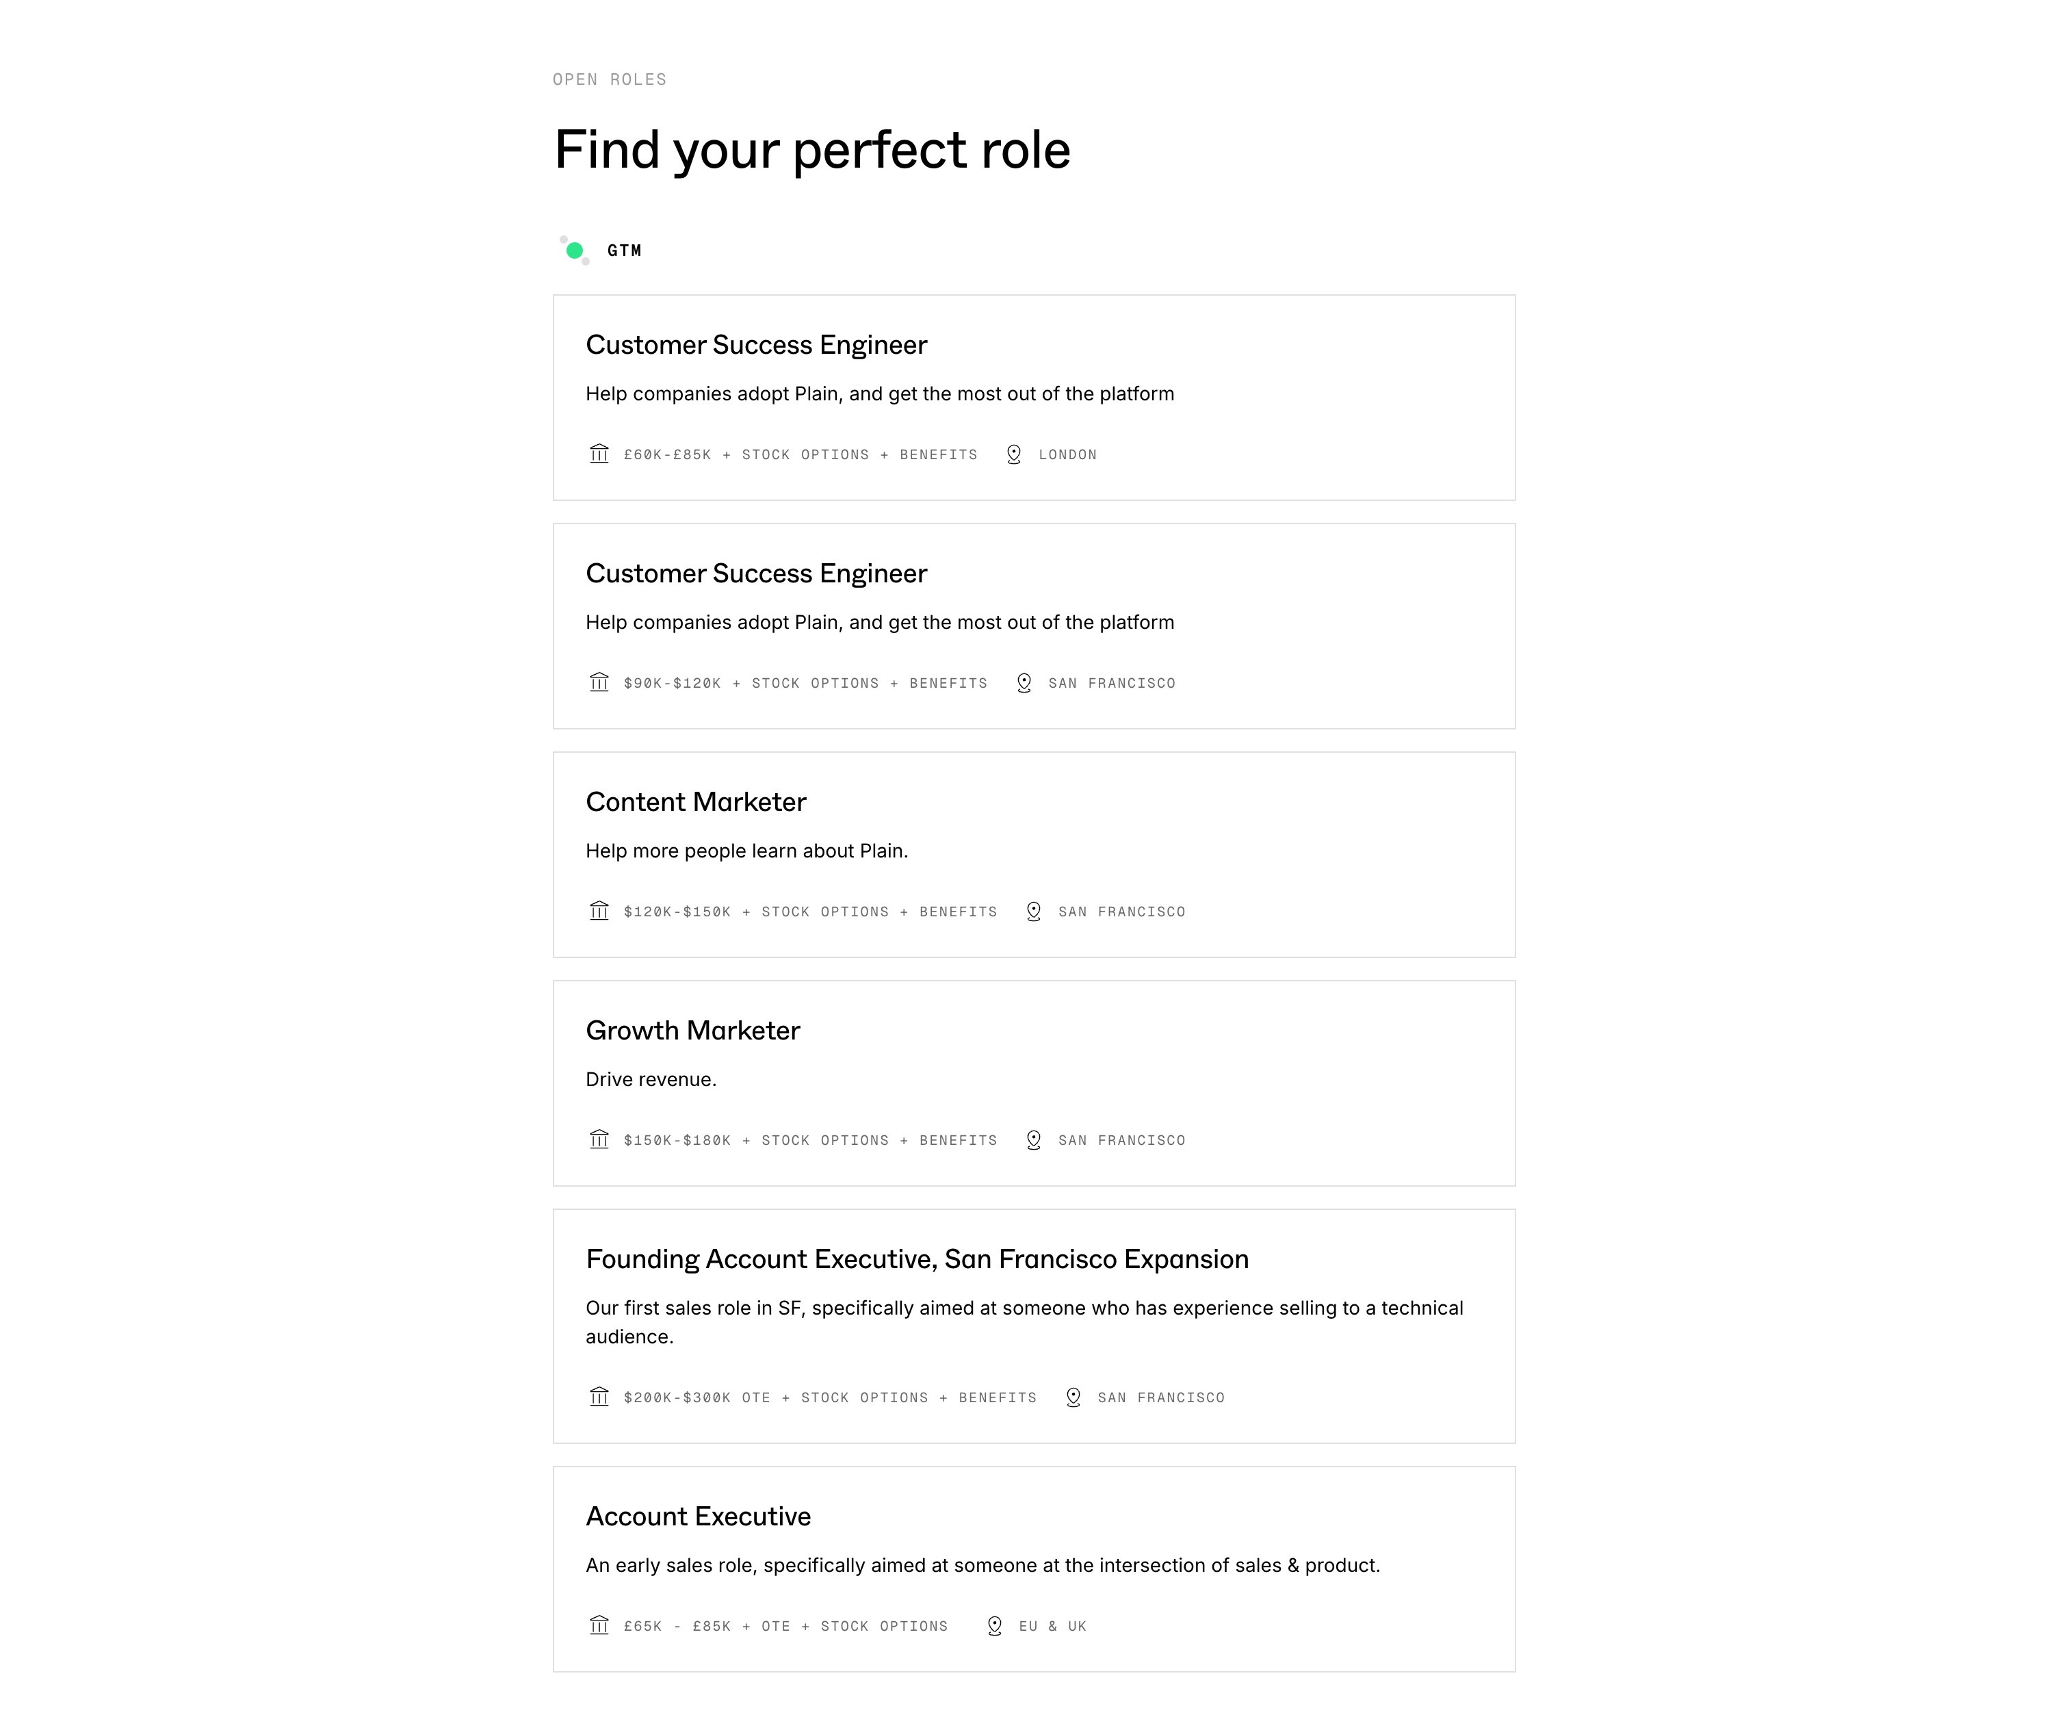Screen dimensions: 2069x1717
Task: Click 'Help more people learn about Plain.' text
Action: (x=747, y=851)
